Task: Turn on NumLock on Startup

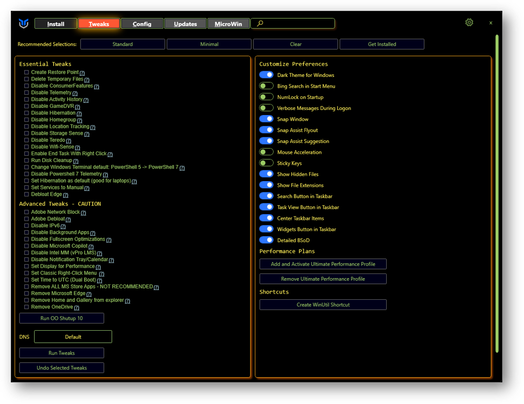Action: click(x=266, y=97)
